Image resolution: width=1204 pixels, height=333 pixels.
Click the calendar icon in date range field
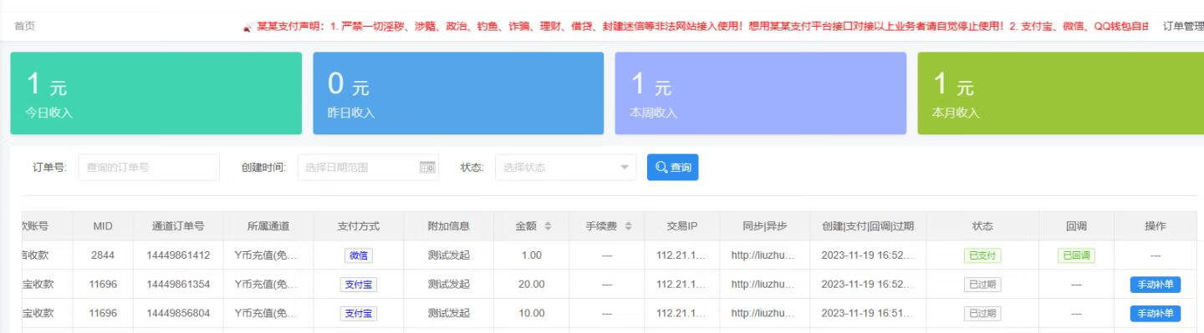[x=427, y=168]
